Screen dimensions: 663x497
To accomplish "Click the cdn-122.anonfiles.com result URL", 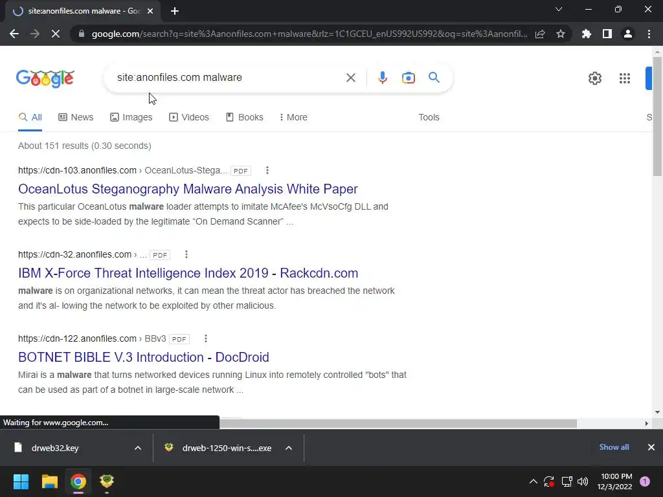I will [x=77, y=338].
